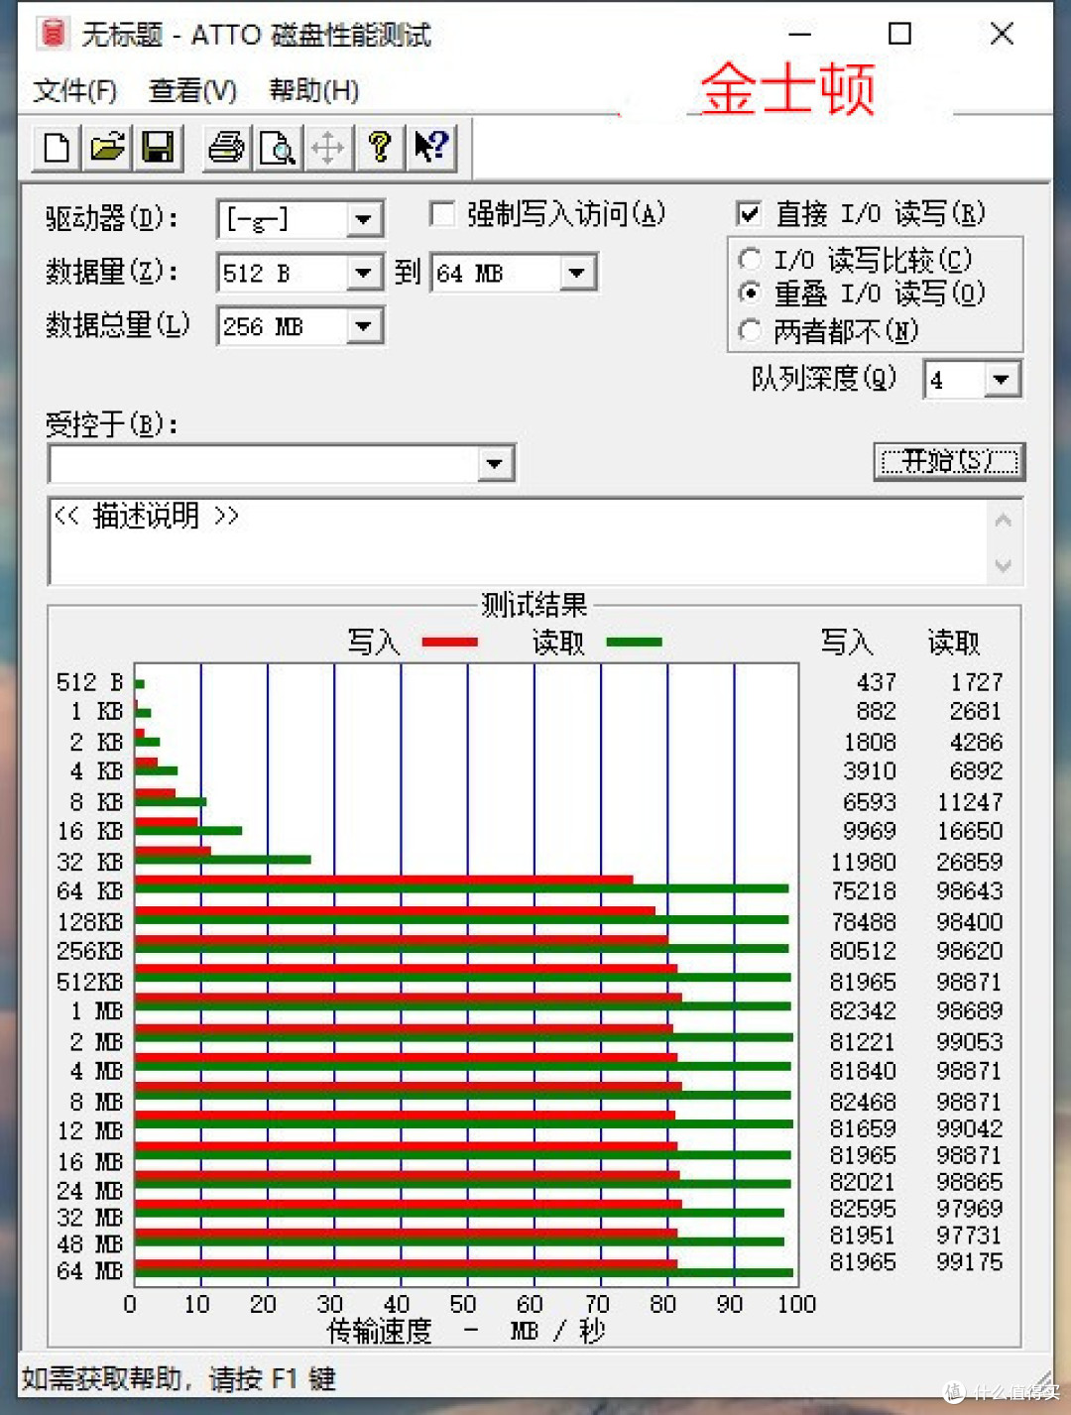Image resolution: width=1071 pixels, height=1415 pixels.
Task: Toggle the 直接 I/O 读写 checkbox
Action: (749, 213)
